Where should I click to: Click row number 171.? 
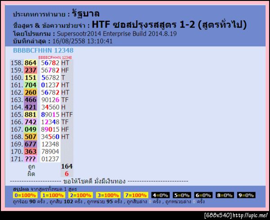(17, 159)
